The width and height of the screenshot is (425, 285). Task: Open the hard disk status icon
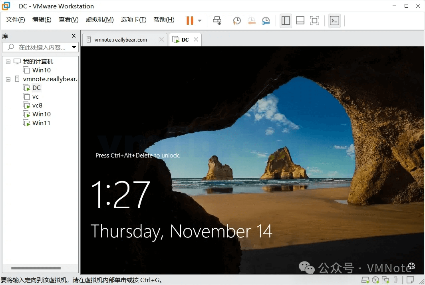pyautogui.click(x=365, y=280)
